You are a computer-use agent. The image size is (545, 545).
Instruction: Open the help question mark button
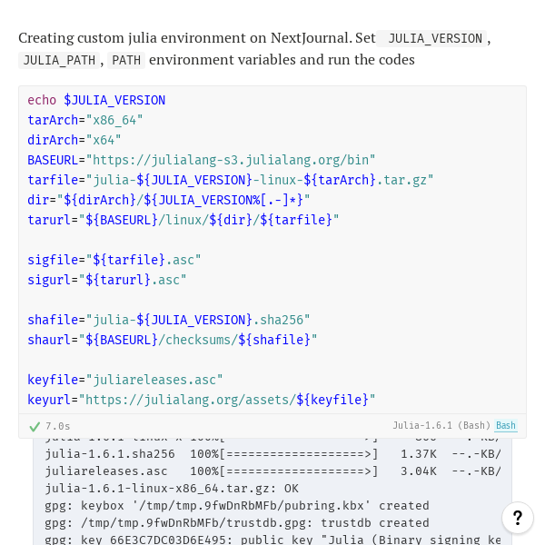click(518, 518)
